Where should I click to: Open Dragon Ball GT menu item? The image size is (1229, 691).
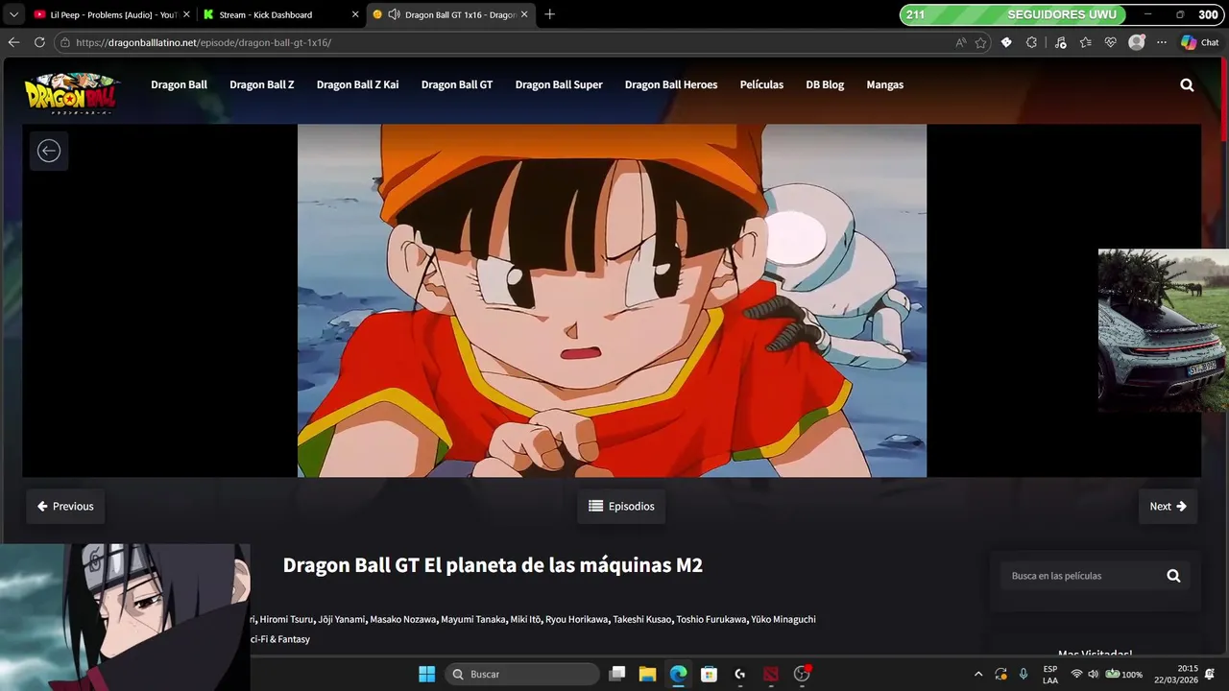457,84
